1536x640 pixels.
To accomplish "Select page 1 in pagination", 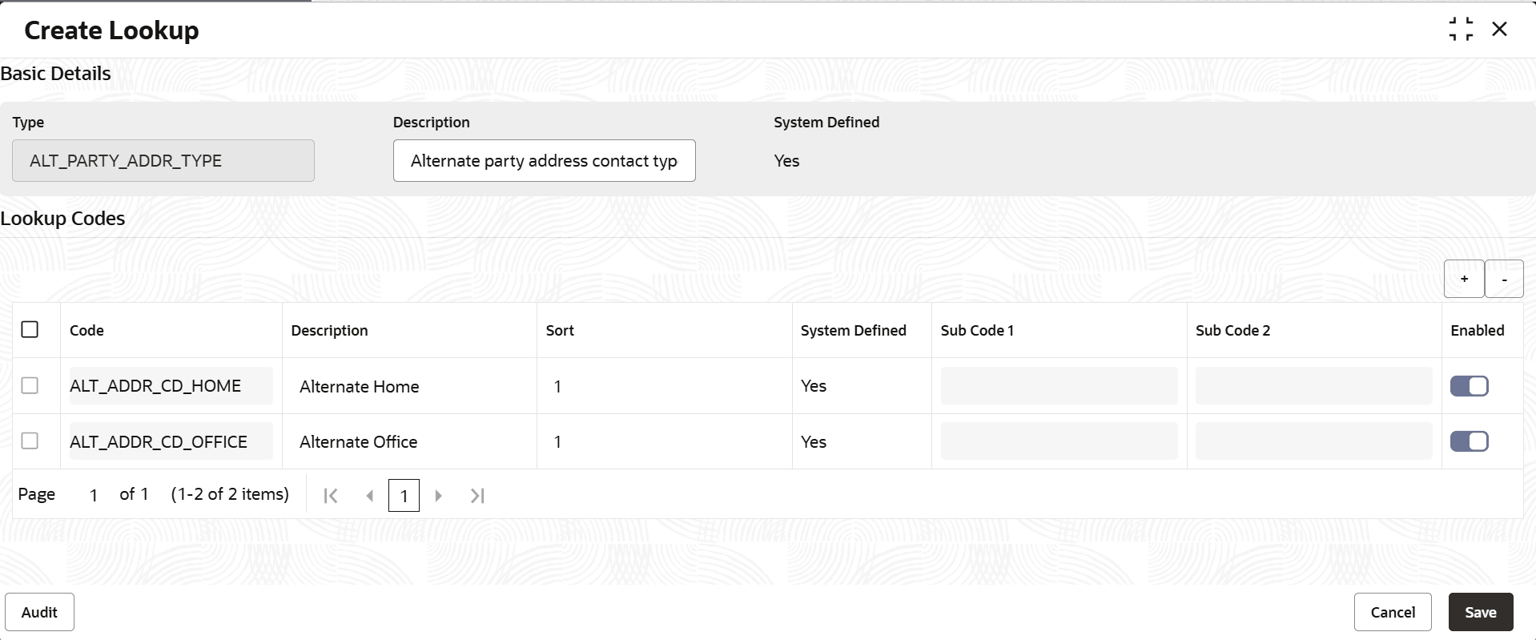I will click(x=404, y=496).
